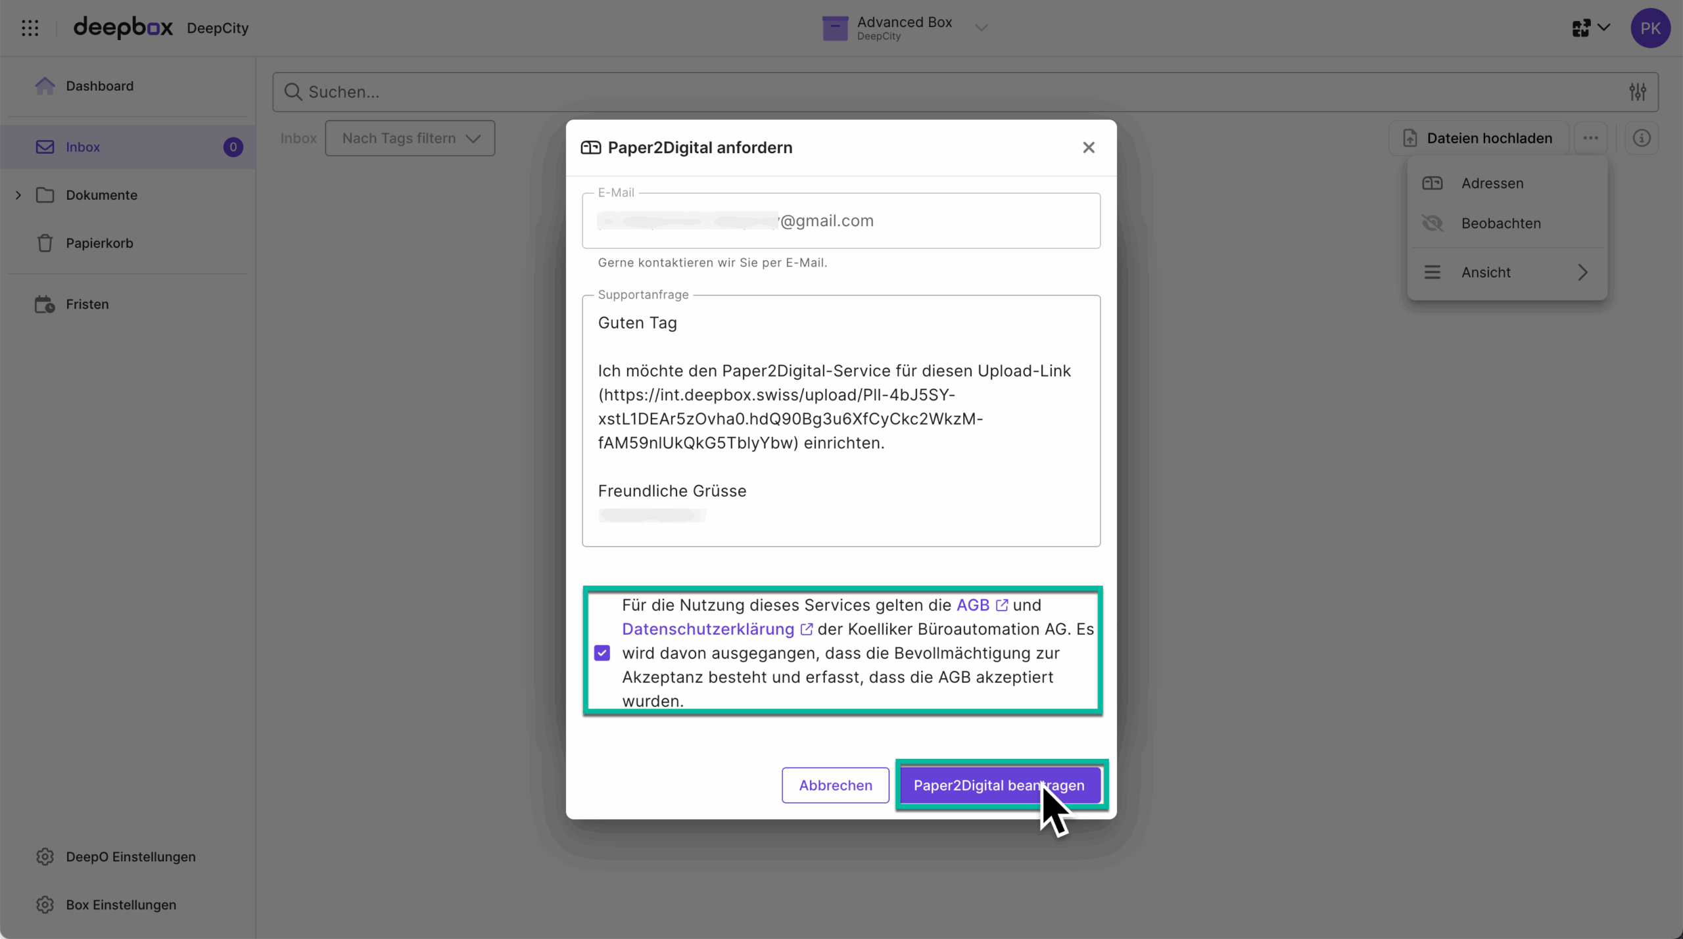
Task: Go to Dashboard in the sidebar
Action: [x=128, y=86]
